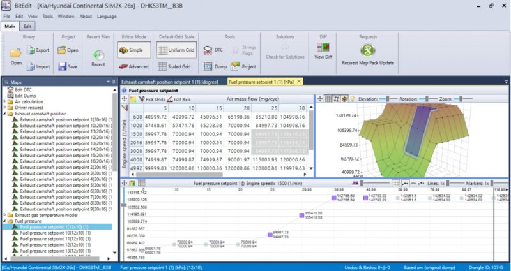The width and height of the screenshot is (511, 271).
Task: Switch to Exhaust camshaft position setpoint tab
Action: click(x=172, y=82)
